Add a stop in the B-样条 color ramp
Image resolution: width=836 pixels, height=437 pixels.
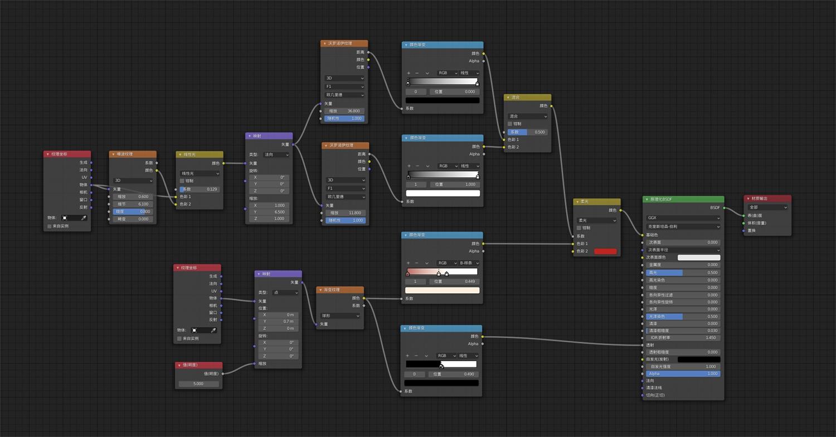pos(408,263)
